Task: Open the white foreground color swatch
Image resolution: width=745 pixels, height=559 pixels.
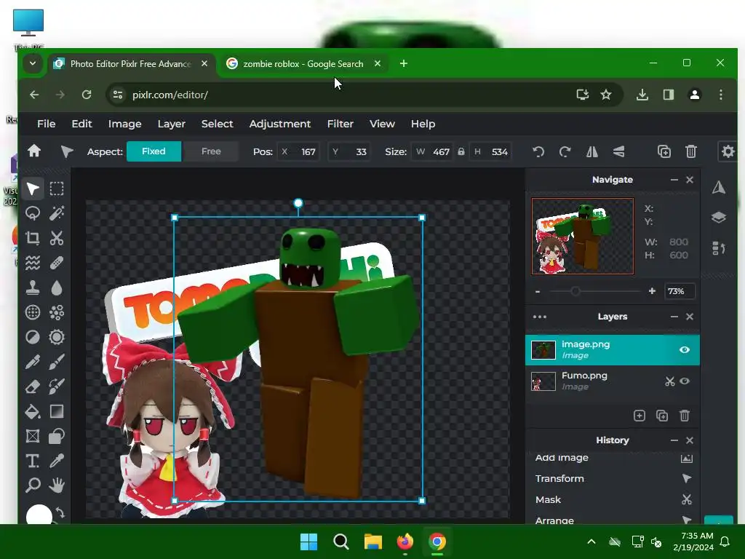Action: pyautogui.click(x=39, y=515)
